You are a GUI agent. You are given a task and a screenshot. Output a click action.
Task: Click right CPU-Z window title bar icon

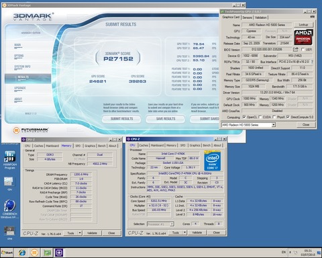point(128,139)
